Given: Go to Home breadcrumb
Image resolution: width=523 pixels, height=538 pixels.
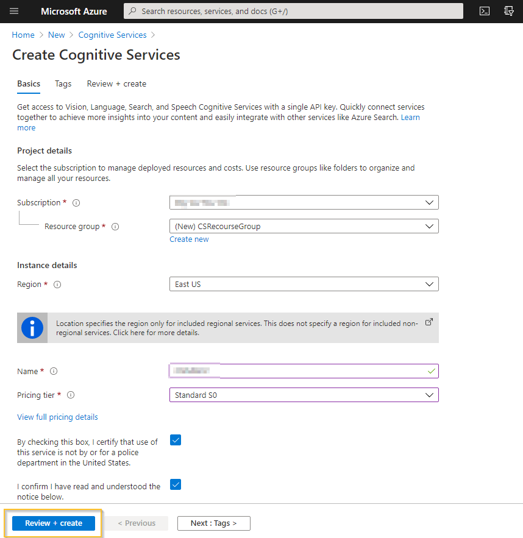Looking at the screenshot, I should coord(23,35).
